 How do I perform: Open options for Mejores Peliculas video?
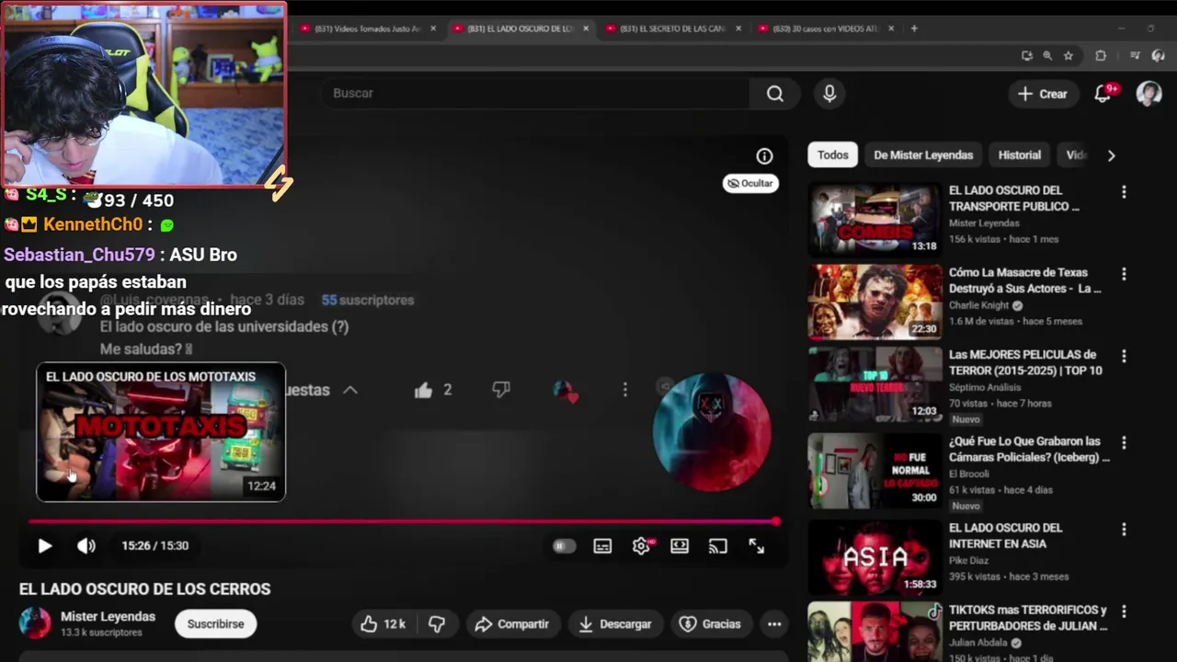click(x=1124, y=356)
